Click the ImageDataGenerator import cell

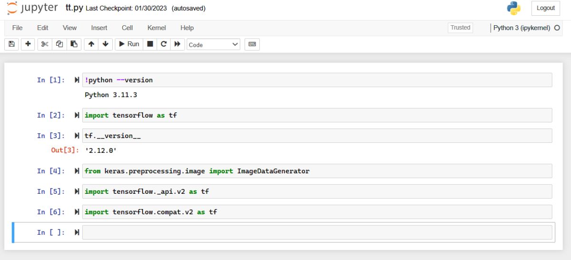click(317, 171)
